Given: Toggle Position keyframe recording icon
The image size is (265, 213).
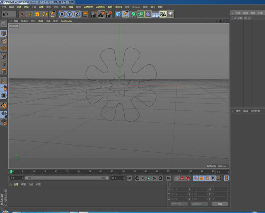Looking at the screenshot, I should [195, 178].
